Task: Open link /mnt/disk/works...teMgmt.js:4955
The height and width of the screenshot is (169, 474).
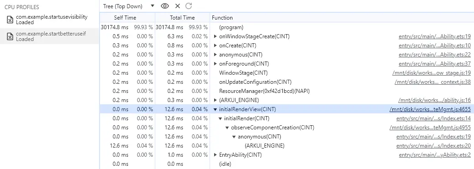Action: pyautogui.click(x=430, y=128)
